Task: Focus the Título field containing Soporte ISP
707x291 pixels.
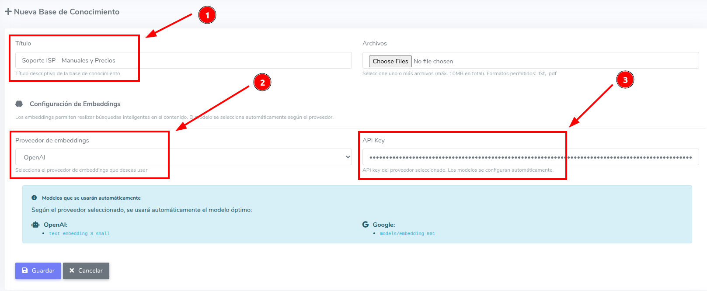Action: coord(184,61)
